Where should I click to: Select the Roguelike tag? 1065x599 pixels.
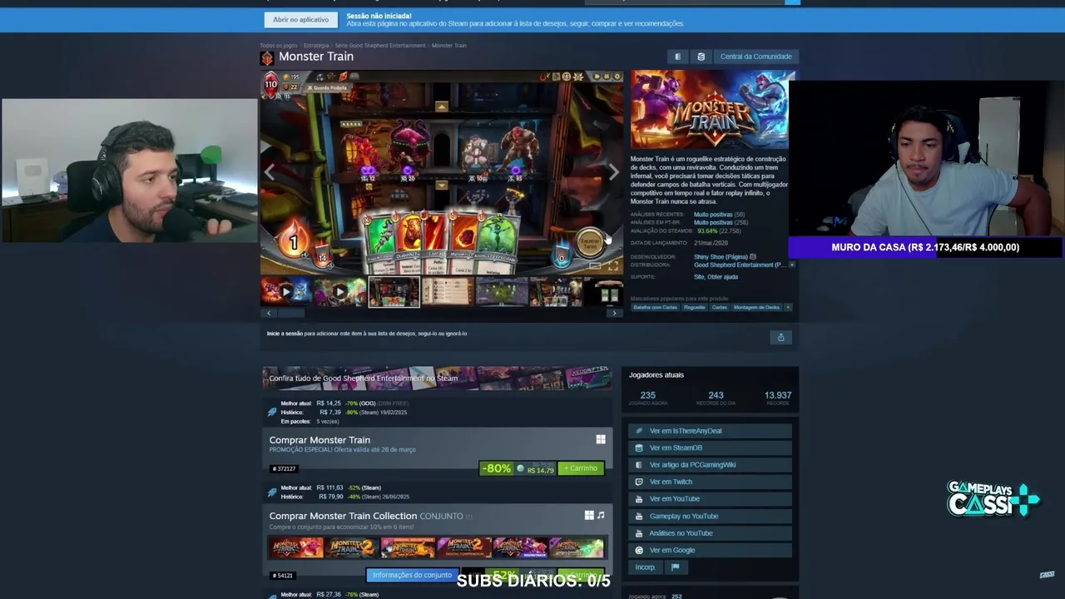click(x=694, y=307)
